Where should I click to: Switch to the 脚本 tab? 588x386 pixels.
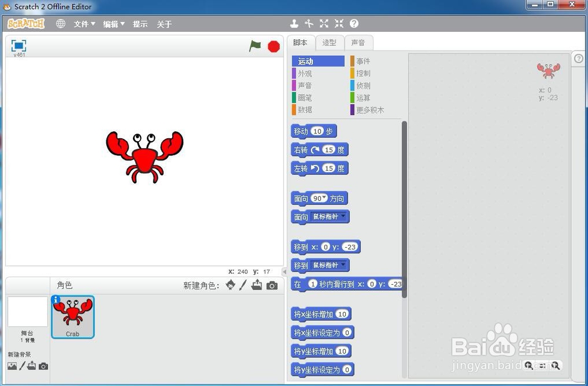tap(300, 42)
